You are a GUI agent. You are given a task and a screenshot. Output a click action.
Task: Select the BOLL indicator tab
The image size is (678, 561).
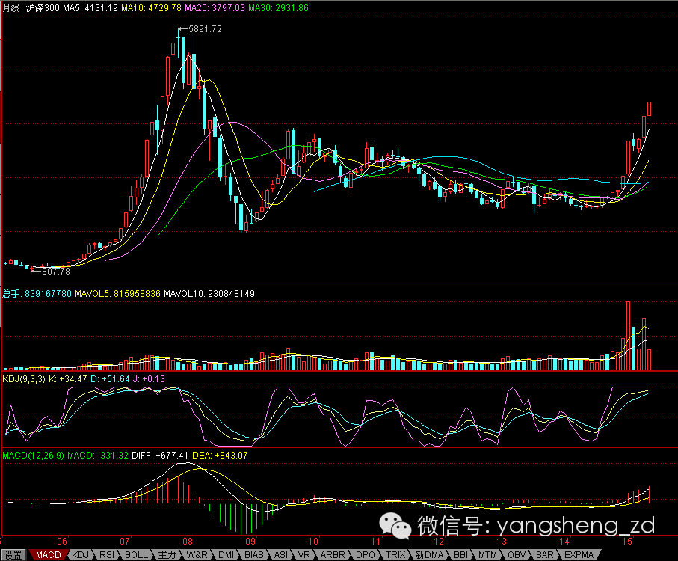(136, 555)
